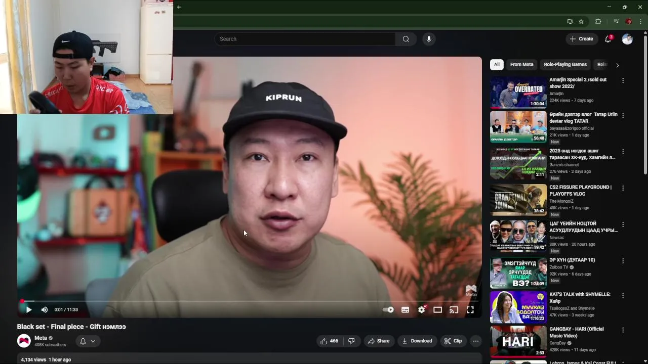Open a new browser tab with plus icon

tap(179, 7)
